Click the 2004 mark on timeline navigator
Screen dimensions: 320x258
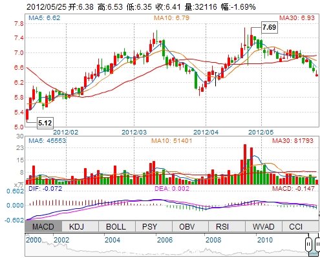click(112, 240)
